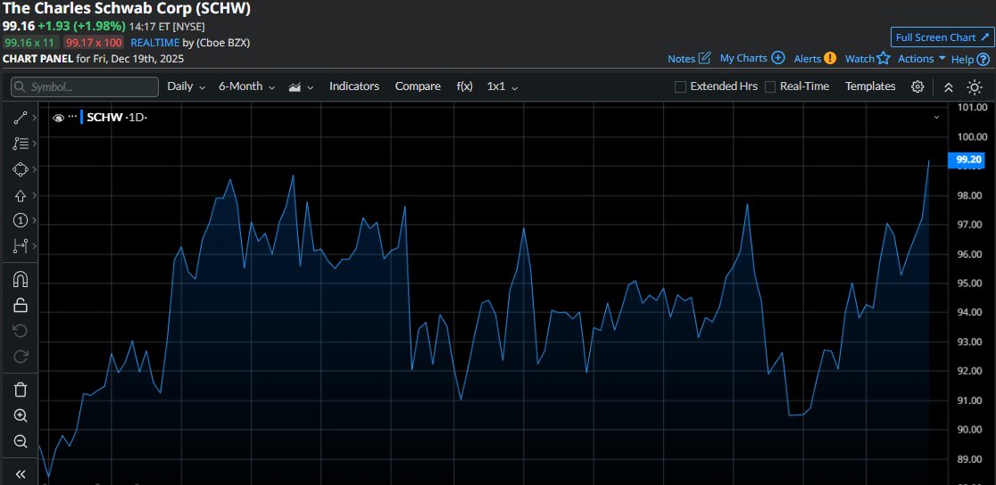Select the measure tool

point(21,246)
